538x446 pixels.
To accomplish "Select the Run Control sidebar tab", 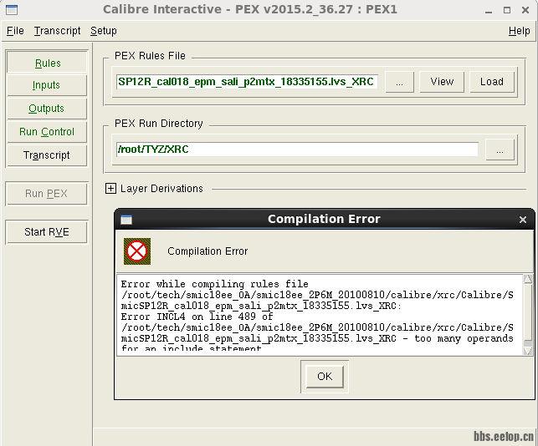I will coord(47,131).
